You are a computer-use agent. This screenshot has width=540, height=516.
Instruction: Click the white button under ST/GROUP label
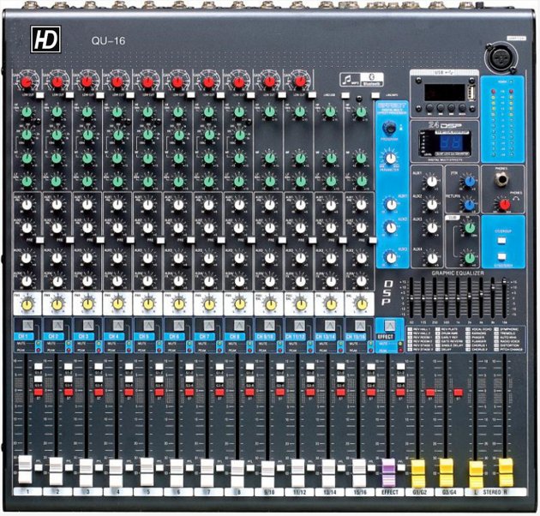pos(502,241)
